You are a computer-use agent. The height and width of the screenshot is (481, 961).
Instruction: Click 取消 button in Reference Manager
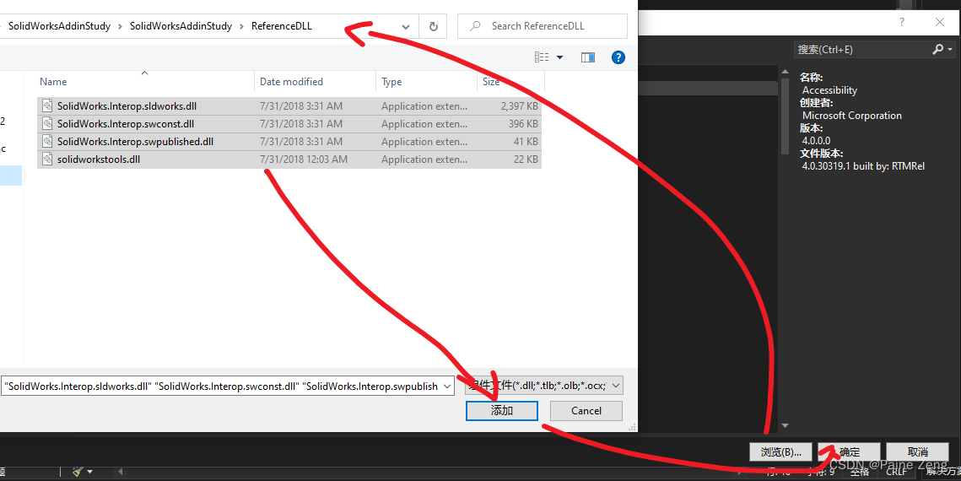[x=917, y=451]
